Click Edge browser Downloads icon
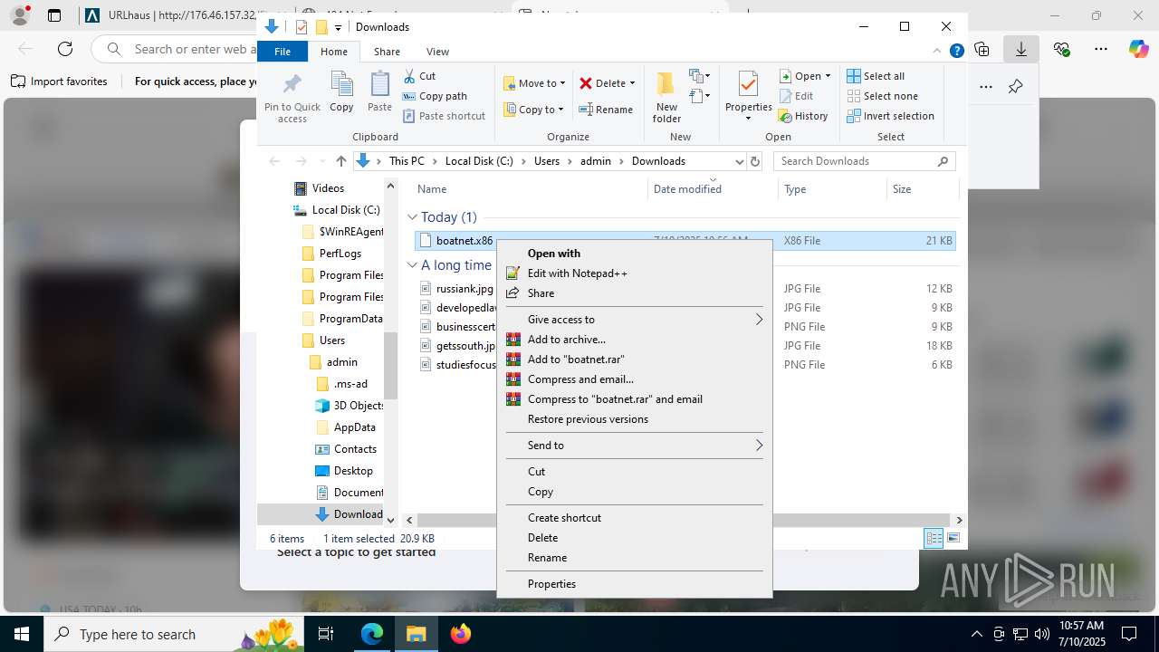The image size is (1159, 652). click(1020, 49)
